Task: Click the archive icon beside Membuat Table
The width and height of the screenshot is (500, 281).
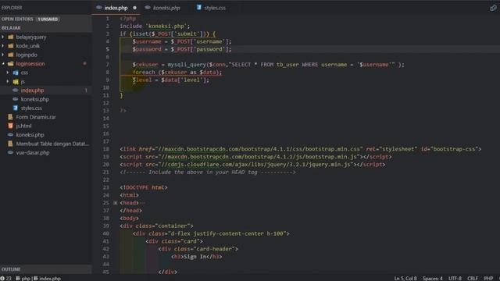Action: point(10,144)
